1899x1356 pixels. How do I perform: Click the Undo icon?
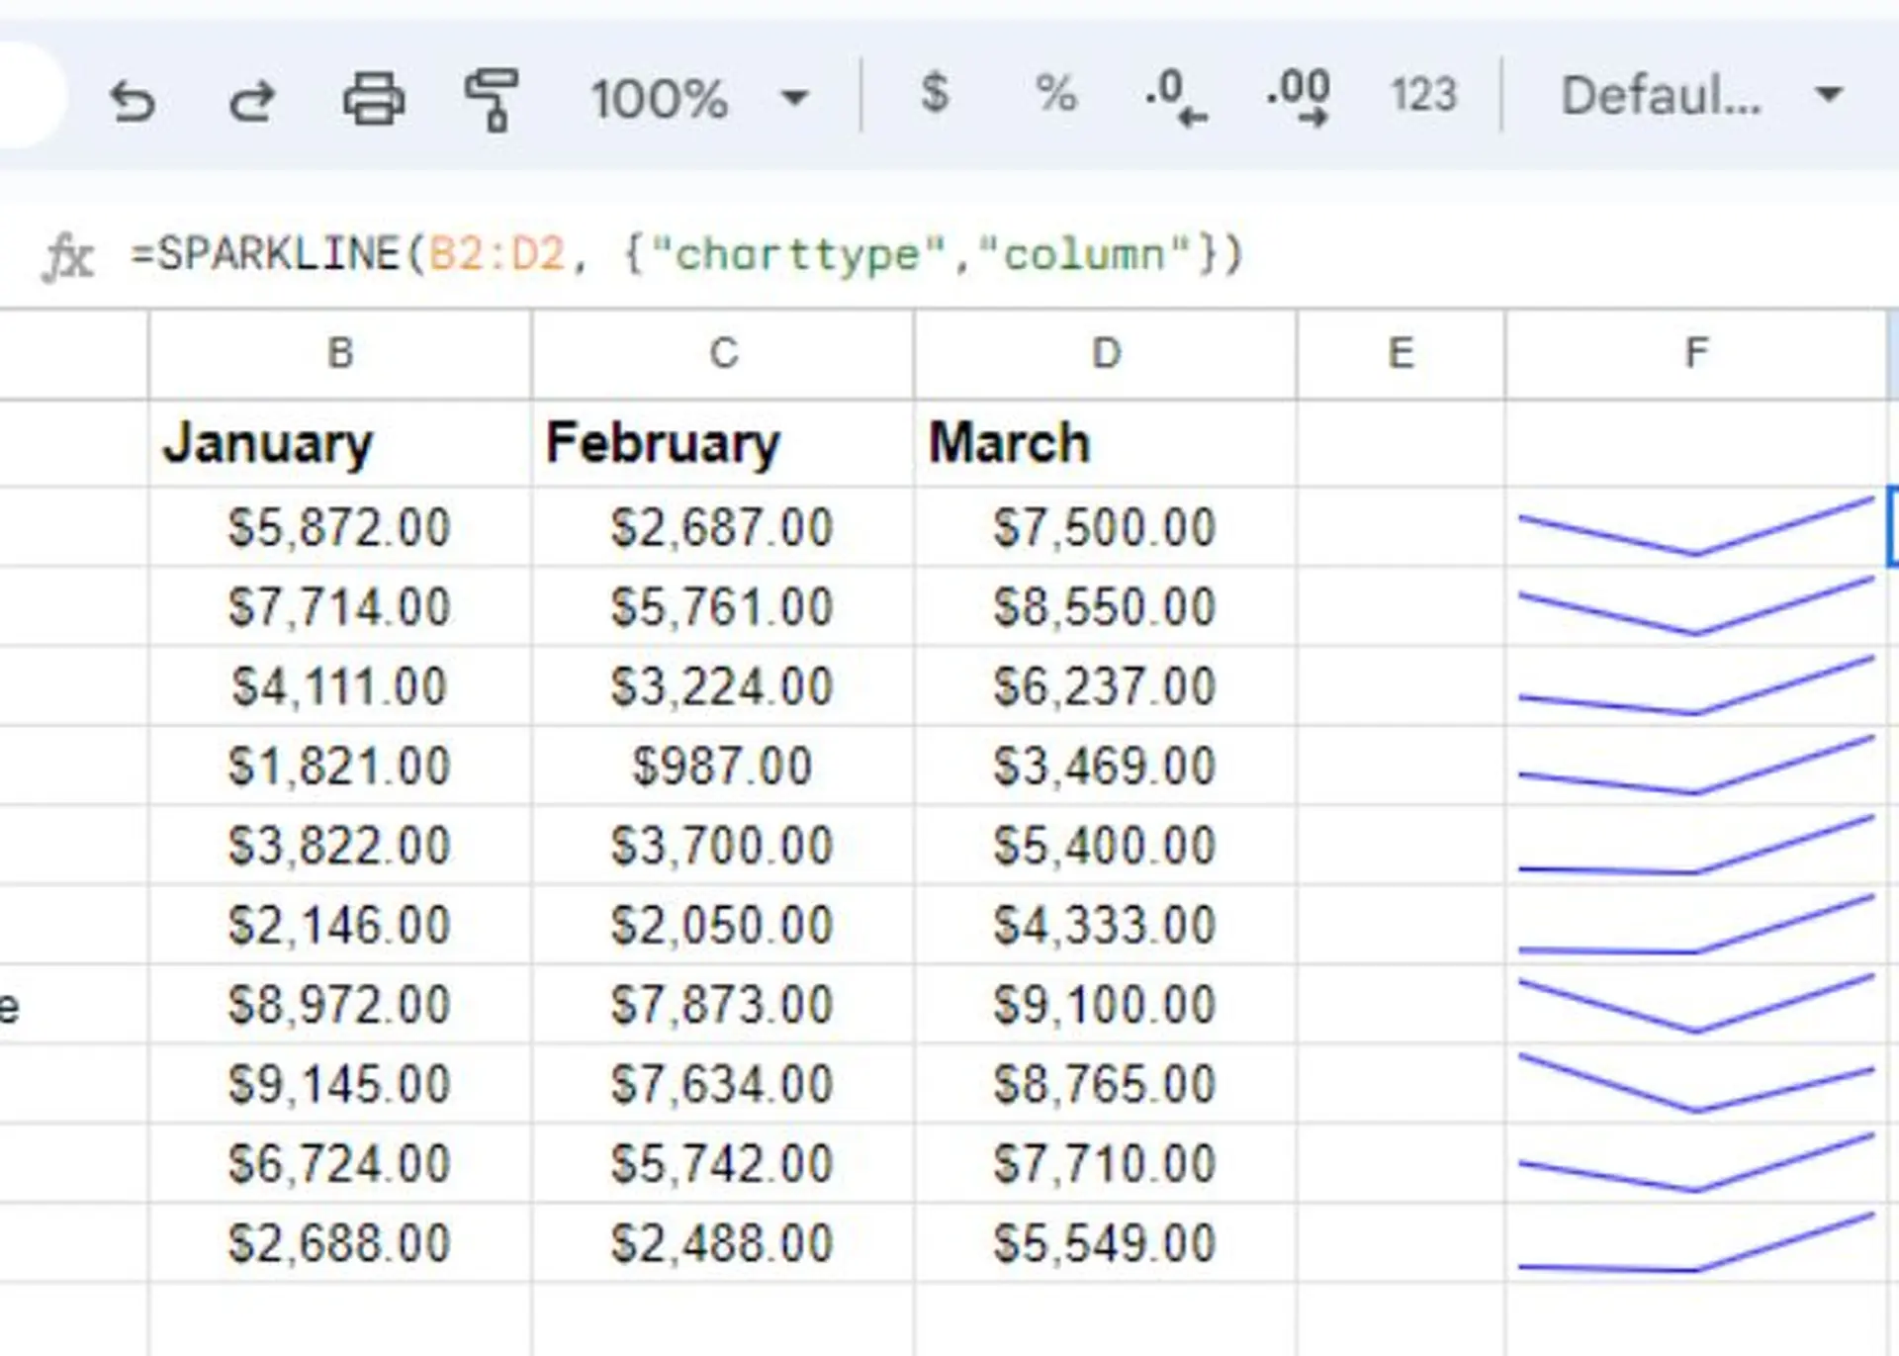point(136,96)
